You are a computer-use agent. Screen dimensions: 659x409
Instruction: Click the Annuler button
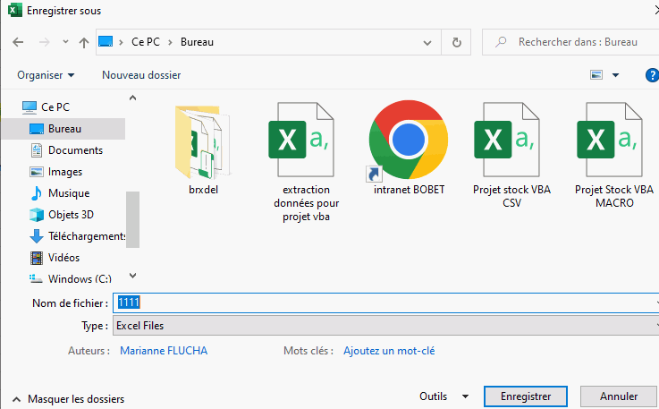click(618, 396)
